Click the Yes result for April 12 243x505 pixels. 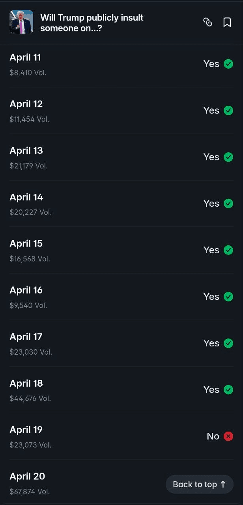(211, 110)
